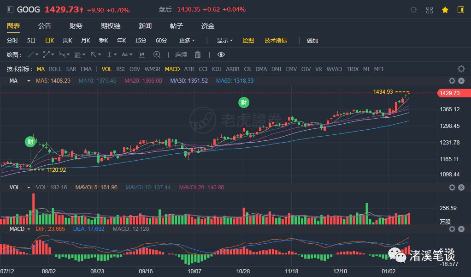Toggle the right side panel layout icon
The width and height of the screenshot is (471, 277).
coord(460,10)
